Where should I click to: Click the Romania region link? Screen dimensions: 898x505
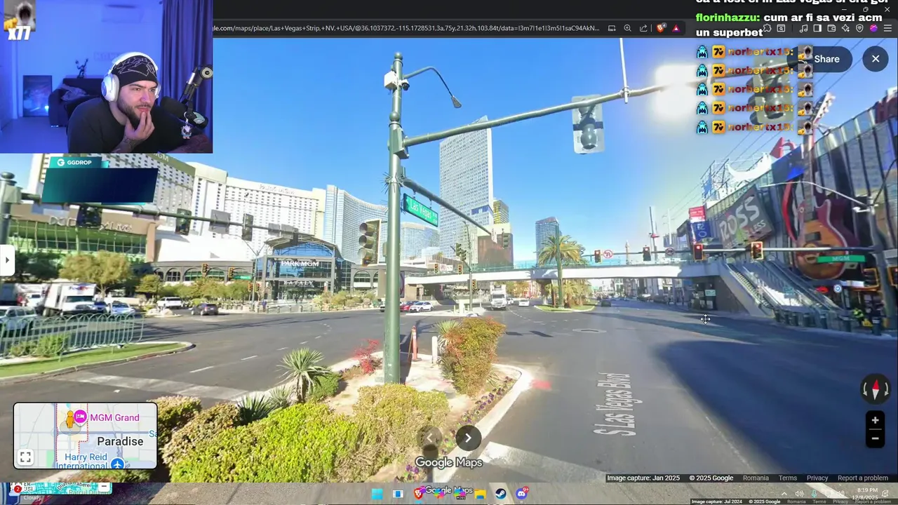756,478
